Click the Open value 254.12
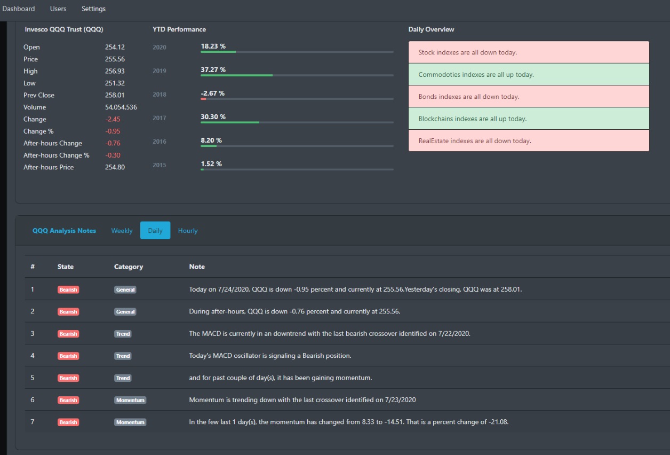 [x=115, y=47]
